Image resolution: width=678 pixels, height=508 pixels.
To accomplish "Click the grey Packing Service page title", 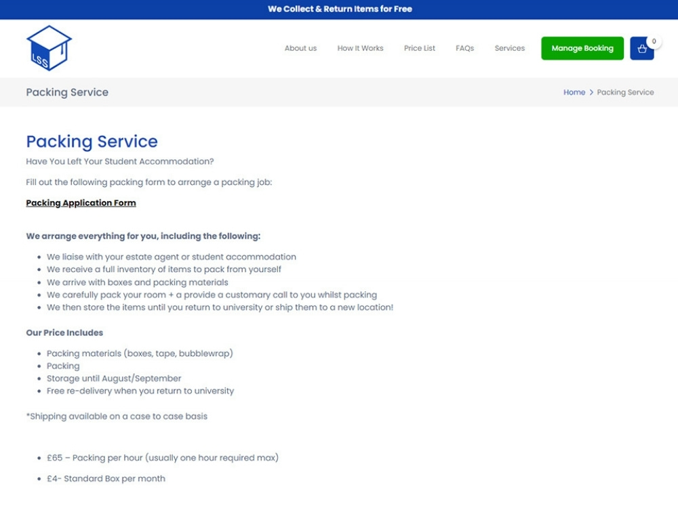I will click(x=67, y=92).
